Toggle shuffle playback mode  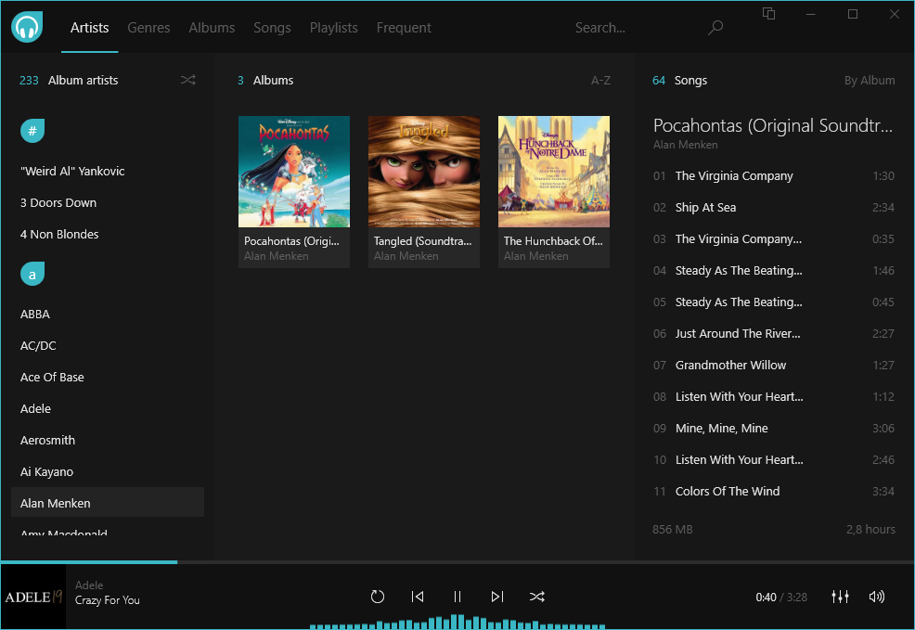537,597
